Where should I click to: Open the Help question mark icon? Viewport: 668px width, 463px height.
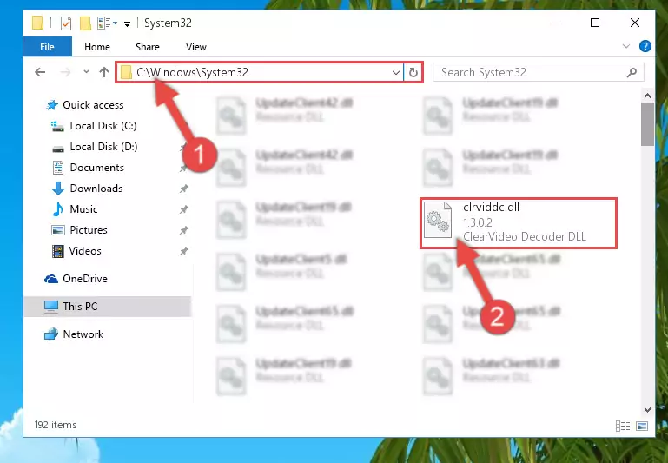coord(645,46)
